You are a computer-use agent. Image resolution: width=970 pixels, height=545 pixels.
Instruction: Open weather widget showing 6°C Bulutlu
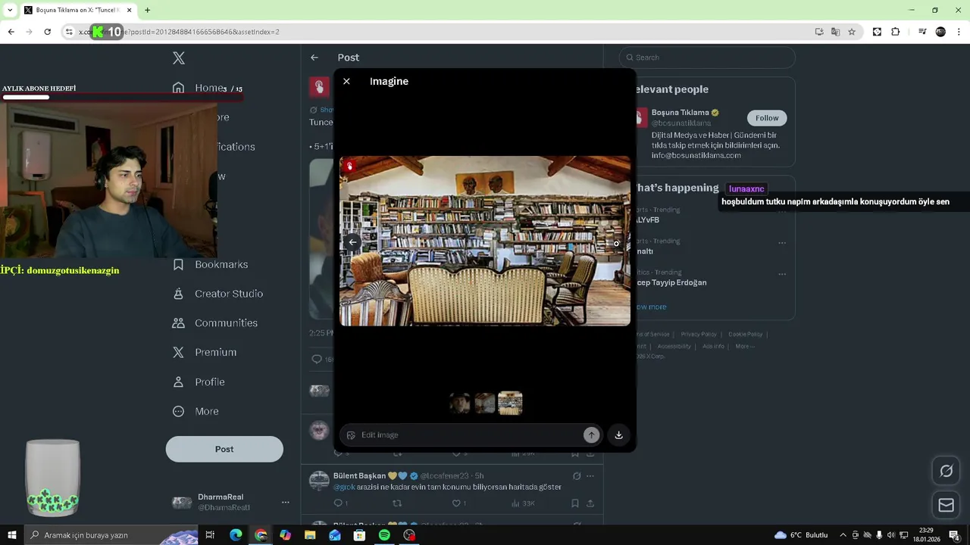801,535
